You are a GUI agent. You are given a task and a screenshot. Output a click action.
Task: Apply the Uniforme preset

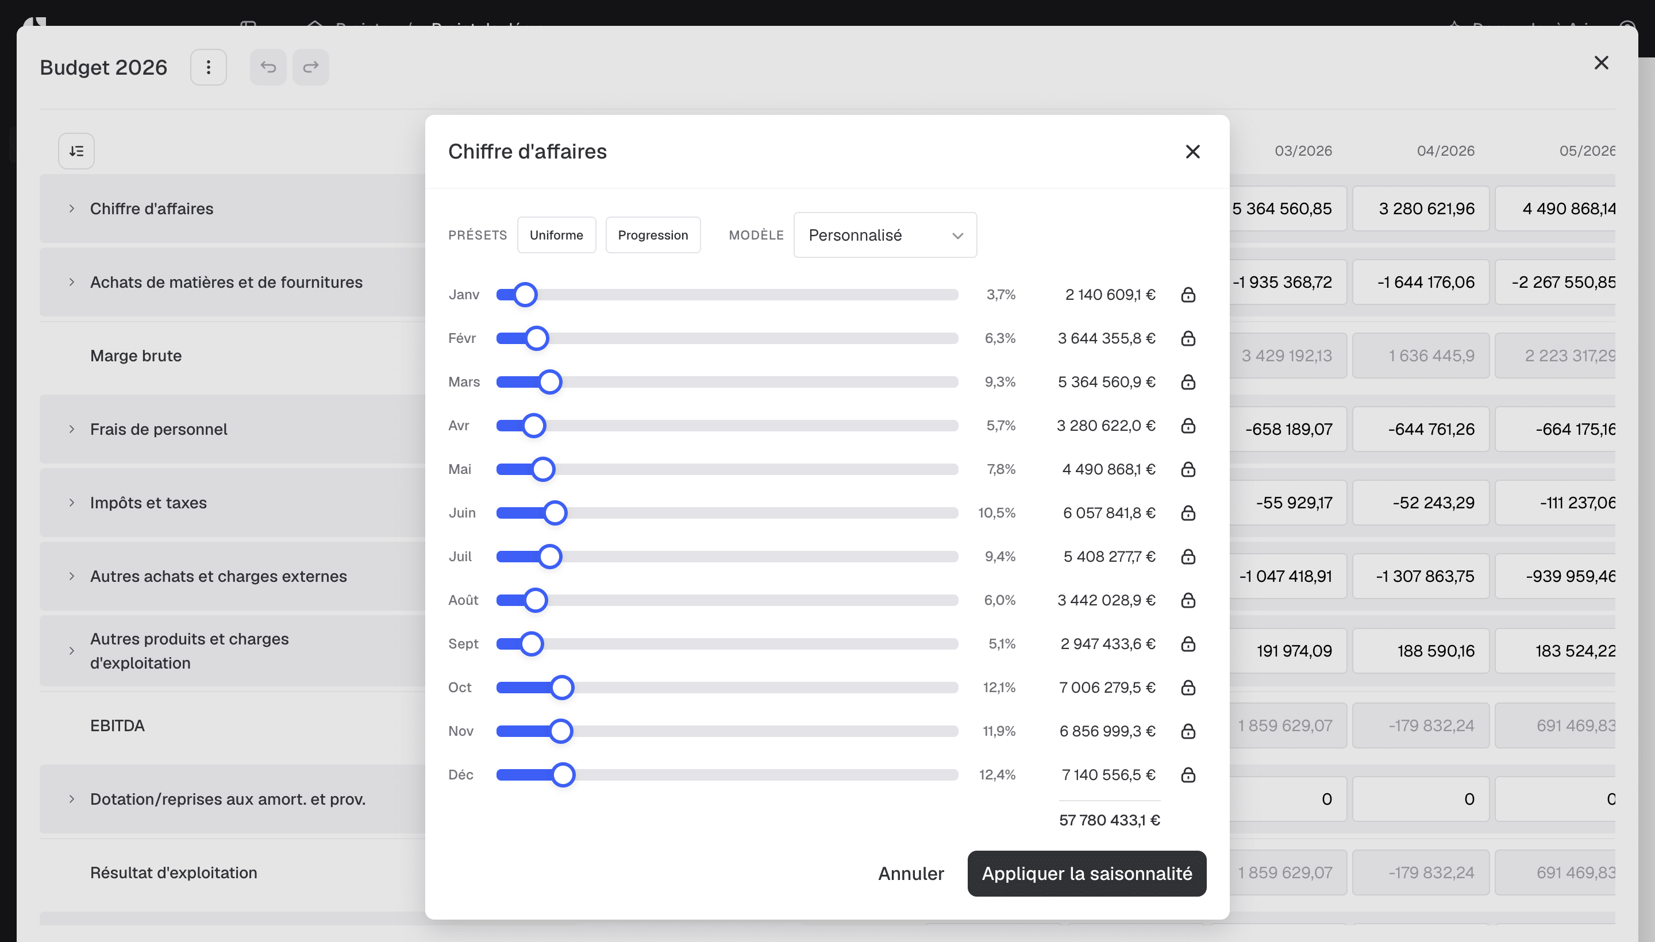[x=556, y=235]
